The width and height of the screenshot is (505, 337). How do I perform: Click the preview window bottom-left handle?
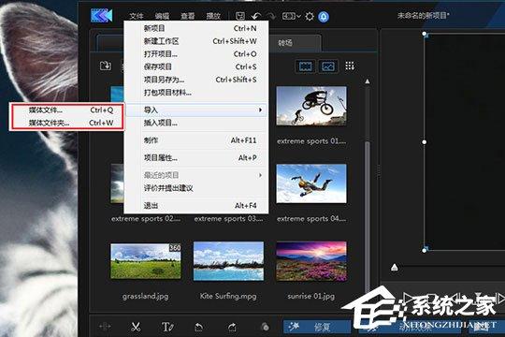click(425, 250)
